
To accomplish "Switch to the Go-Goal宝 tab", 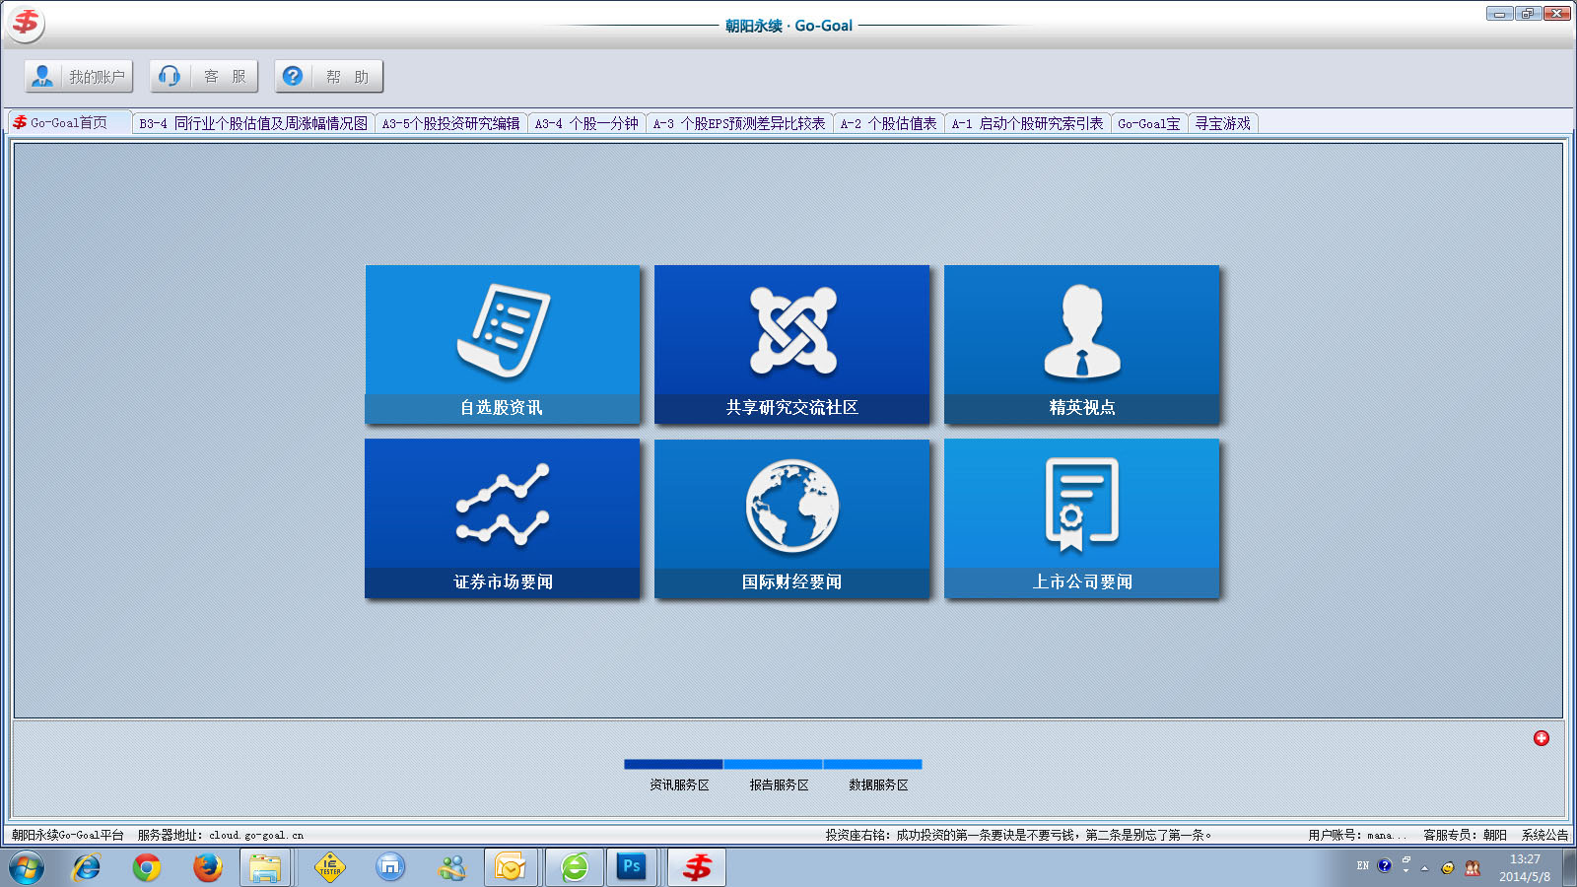I will pos(1149,123).
